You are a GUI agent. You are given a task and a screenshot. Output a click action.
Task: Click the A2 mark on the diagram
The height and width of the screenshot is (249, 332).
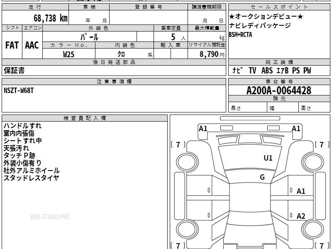[x=301, y=216]
